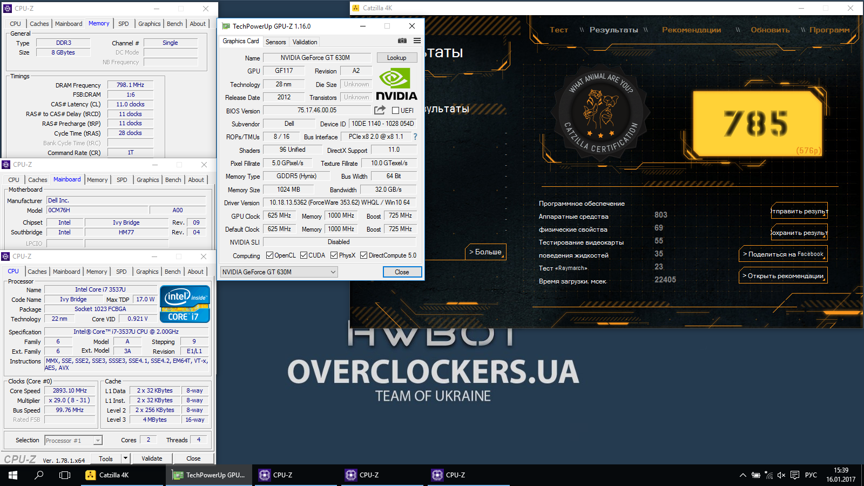Click the DRAM Frequency 798.1 MHz value
Image resolution: width=864 pixels, height=486 pixels.
tap(131, 85)
